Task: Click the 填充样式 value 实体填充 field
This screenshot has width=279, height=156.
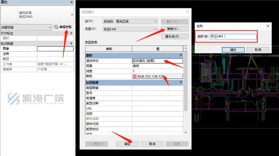Action: pyautogui.click(x=157, y=61)
